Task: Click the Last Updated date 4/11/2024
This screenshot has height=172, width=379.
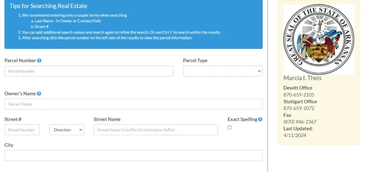Action: coord(295,135)
